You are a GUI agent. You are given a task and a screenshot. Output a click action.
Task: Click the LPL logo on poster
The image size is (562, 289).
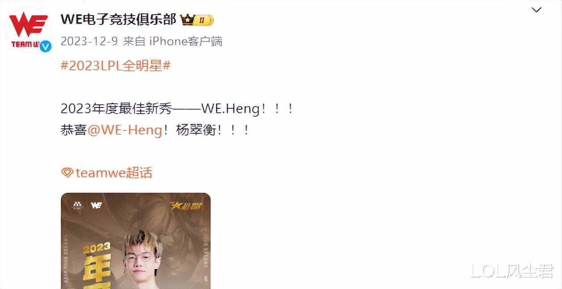(78, 205)
